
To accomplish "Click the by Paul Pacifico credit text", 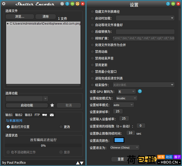I will click(14, 162).
